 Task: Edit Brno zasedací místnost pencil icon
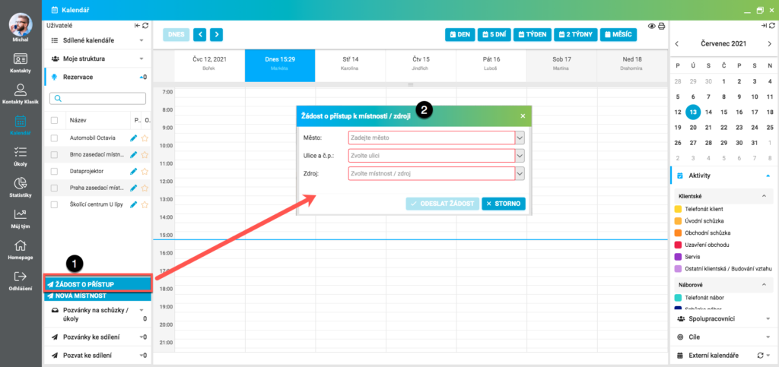click(x=133, y=155)
